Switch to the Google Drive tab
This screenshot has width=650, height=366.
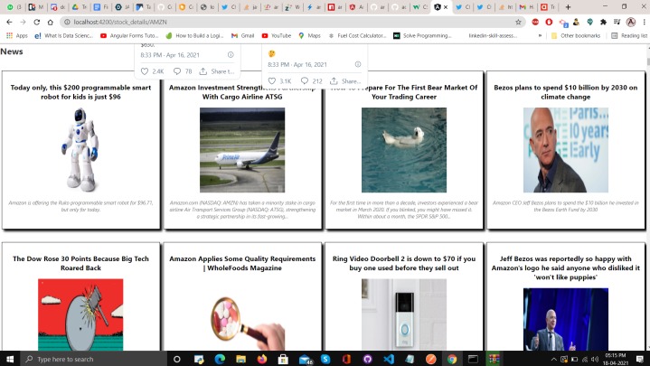80,7
